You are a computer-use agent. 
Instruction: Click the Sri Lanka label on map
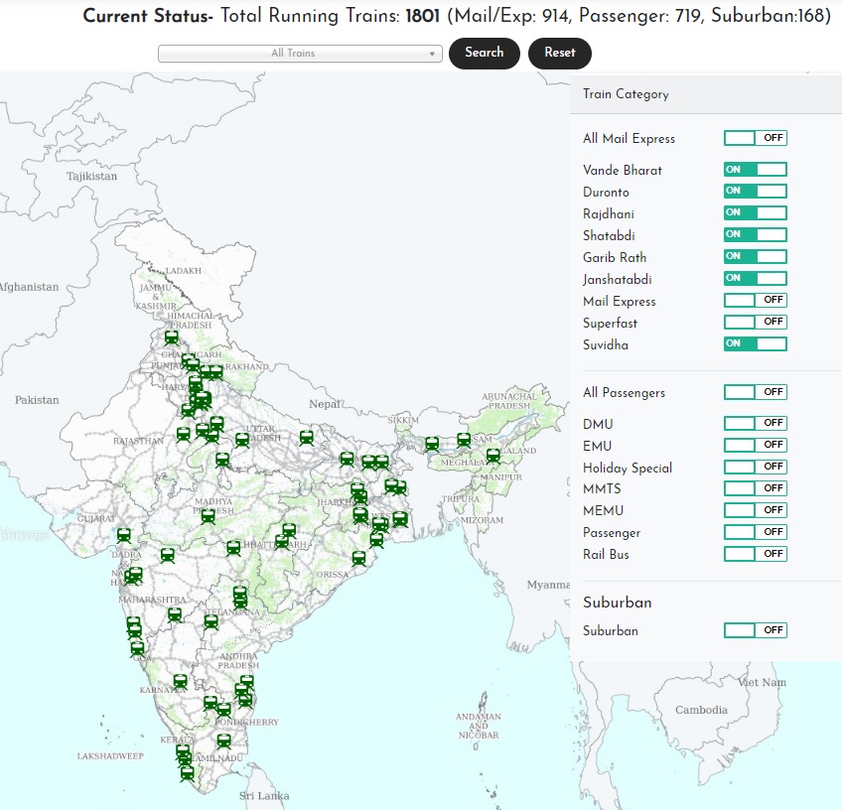[x=264, y=796]
